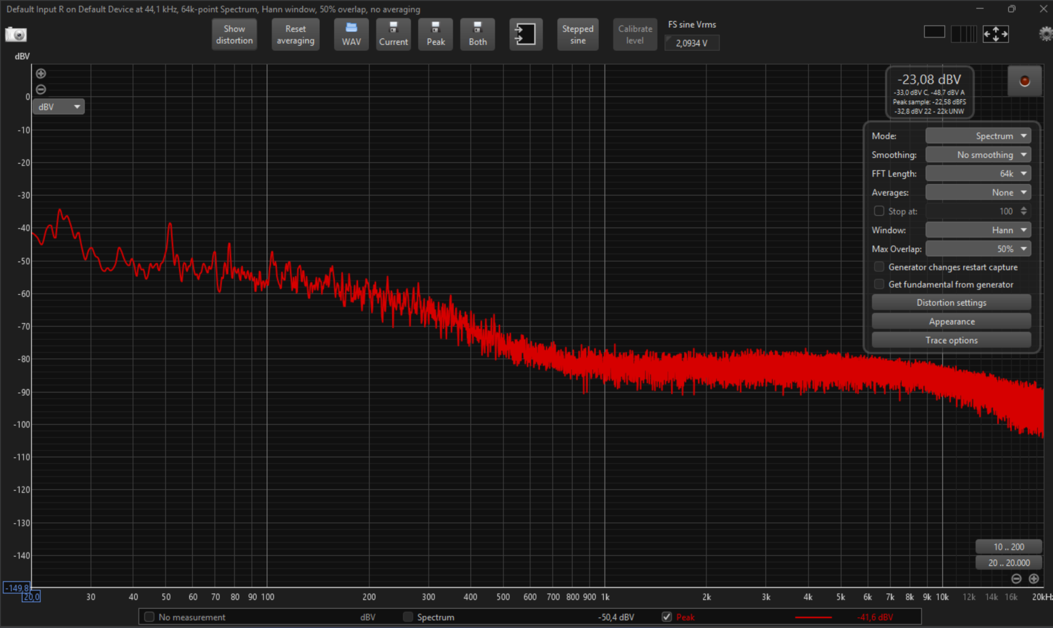Open Mode dropdown showing Spectrum
This screenshot has height=628, width=1053.
pos(978,136)
